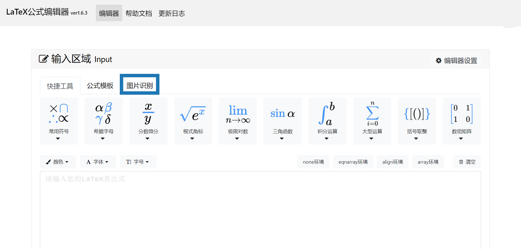Open the 希腊字母 Greek letters icon
This screenshot has height=249, width=521.
[x=104, y=113]
